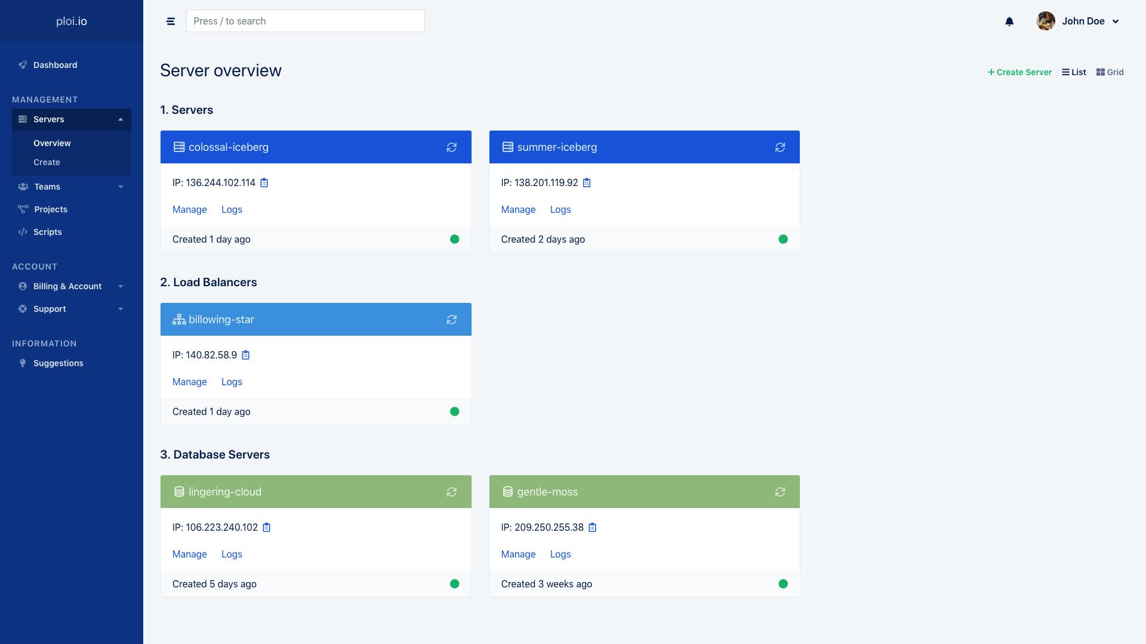Image resolution: width=1146 pixels, height=644 pixels.
Task: Open Manage for lingering-cloud
Action: (x=190, y=554)
